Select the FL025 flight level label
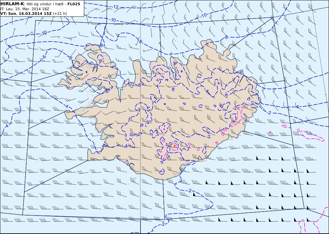The width and height of the screenshot is (329, 234). pos(74,4)
